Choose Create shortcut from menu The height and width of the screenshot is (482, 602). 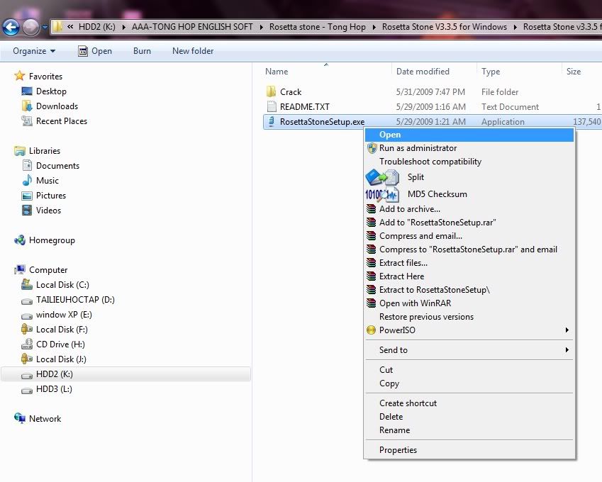[x=469, y=403]
